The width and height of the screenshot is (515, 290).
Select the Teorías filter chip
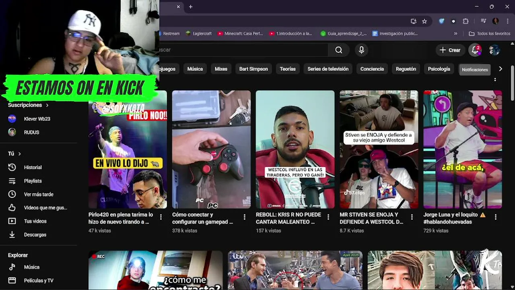coord(288,69)
